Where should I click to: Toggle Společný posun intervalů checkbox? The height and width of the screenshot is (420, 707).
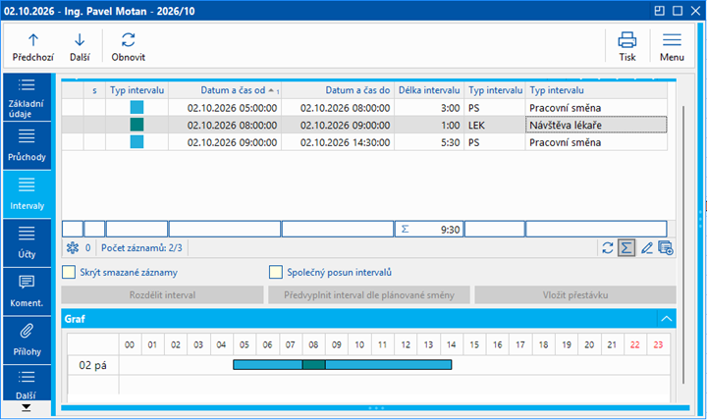[276, 272]
